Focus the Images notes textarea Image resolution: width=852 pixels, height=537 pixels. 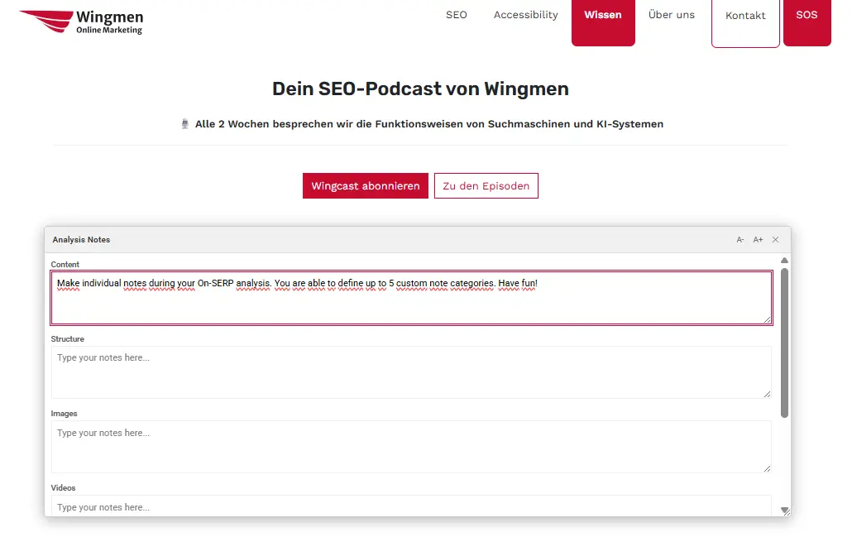pos(411,447)
